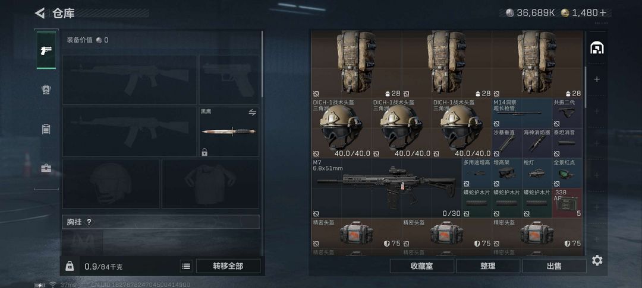Open the 收藏室 collection room
Viewport: 642px width, 288px height.
pyautogui.click(x=421, y=267)
